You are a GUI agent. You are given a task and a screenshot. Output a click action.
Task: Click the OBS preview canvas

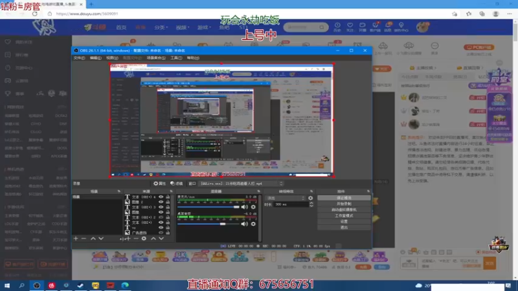click(221, 120)
